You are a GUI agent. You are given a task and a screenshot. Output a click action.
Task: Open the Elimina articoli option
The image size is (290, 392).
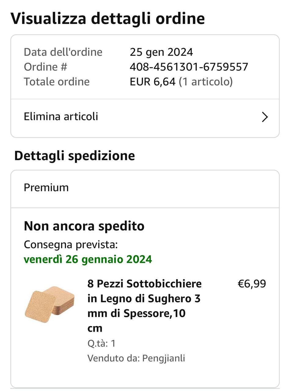pos(61,117)
